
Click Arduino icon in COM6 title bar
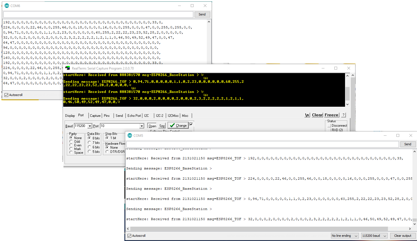pos(7,6)
